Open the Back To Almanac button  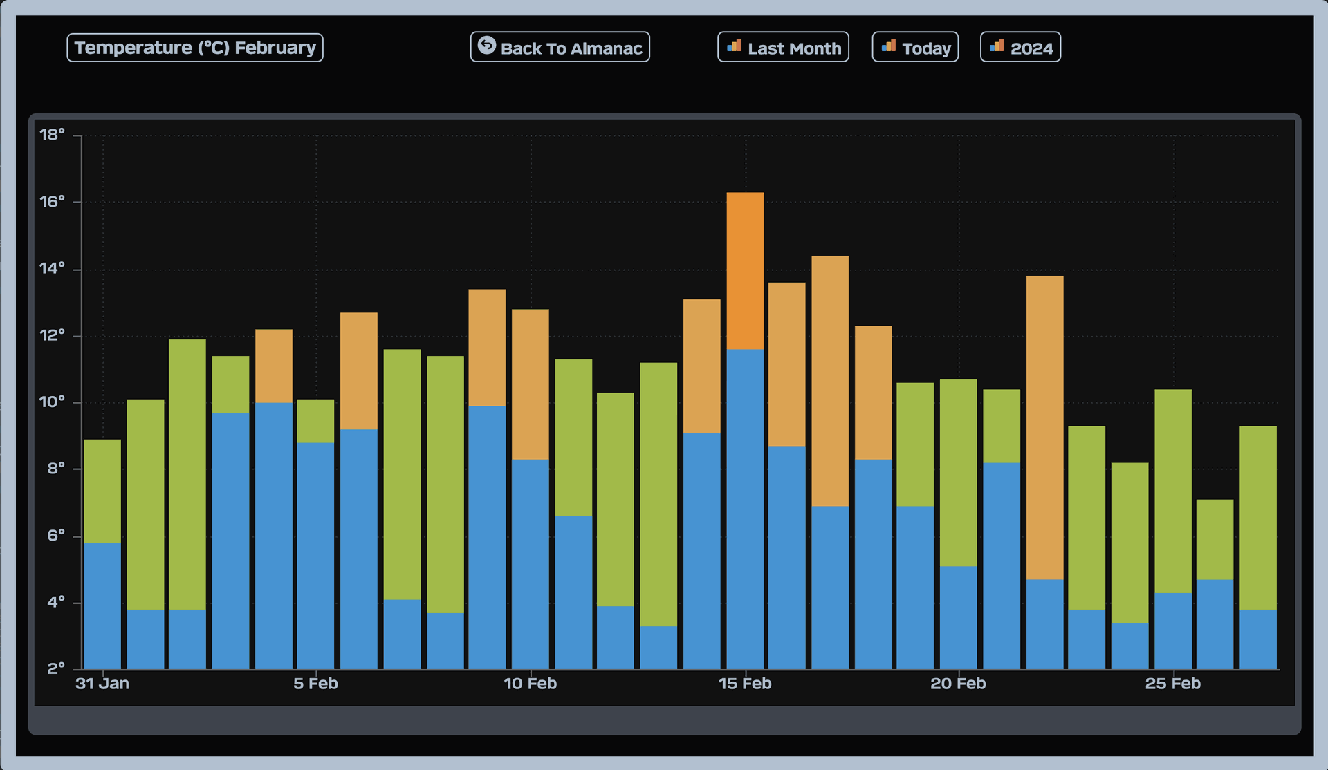(x=560, y=48)
